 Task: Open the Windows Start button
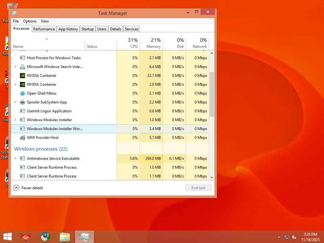[x=8, y=237]
